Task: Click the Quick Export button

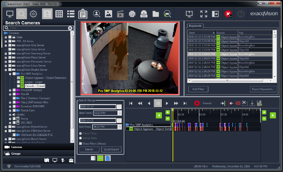Action: pyautogui.click(x=111, y=149)
